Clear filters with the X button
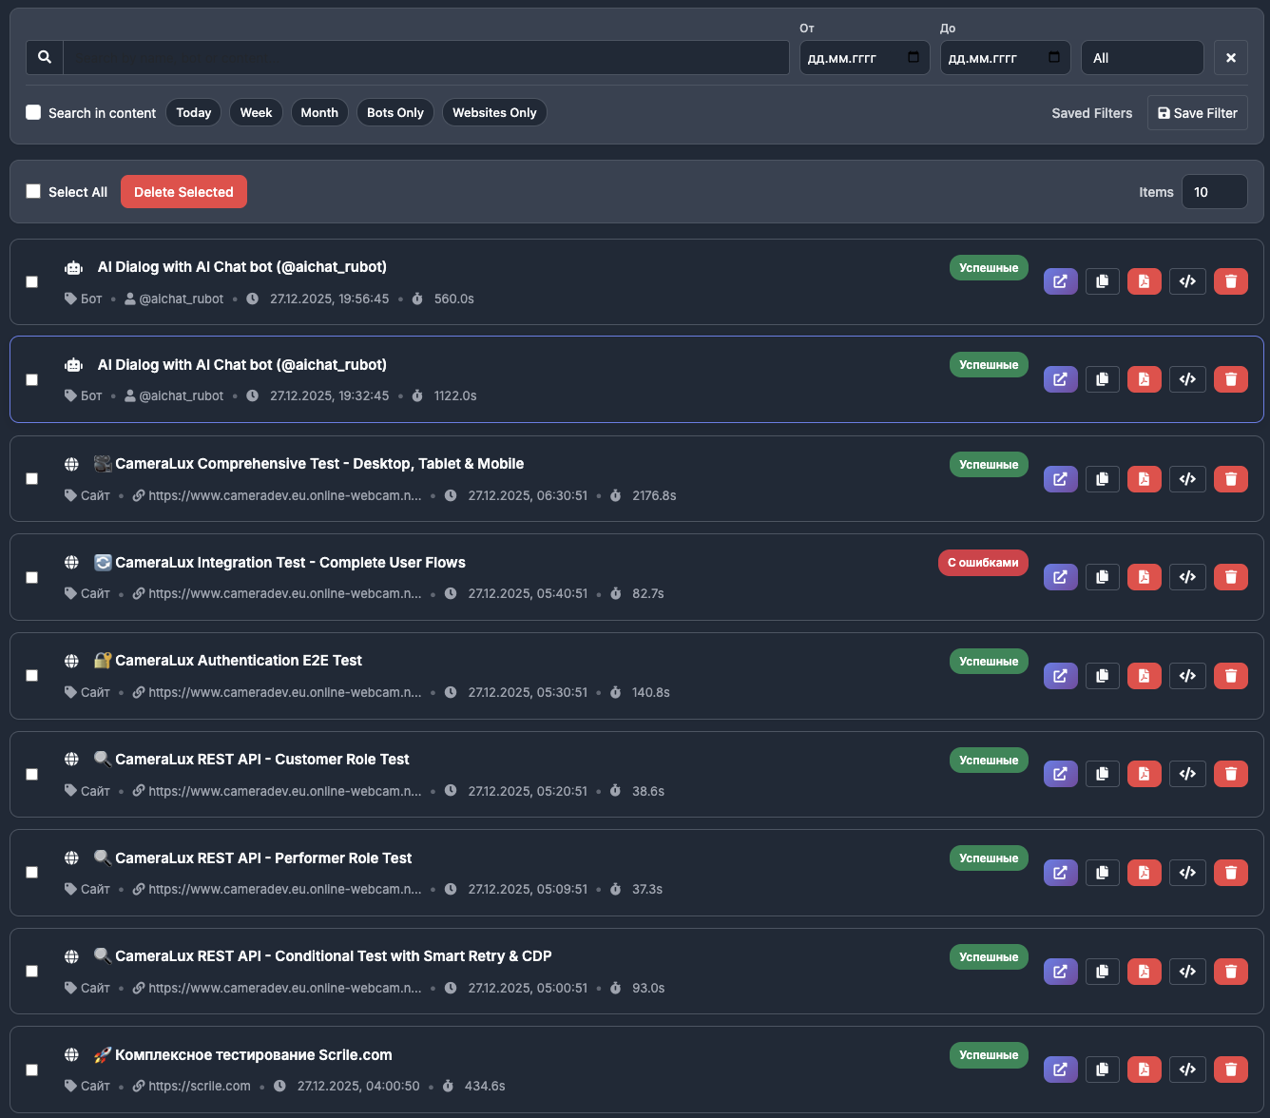Screen dimensions: 1270x1118 (x=1230, y=57)
